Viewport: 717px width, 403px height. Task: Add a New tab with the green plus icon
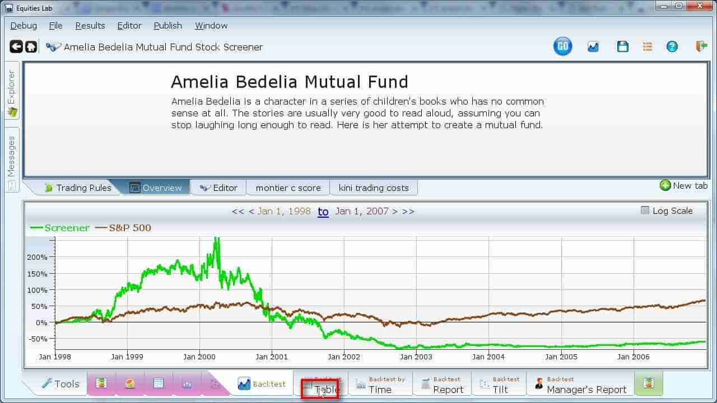click(683, 185)
